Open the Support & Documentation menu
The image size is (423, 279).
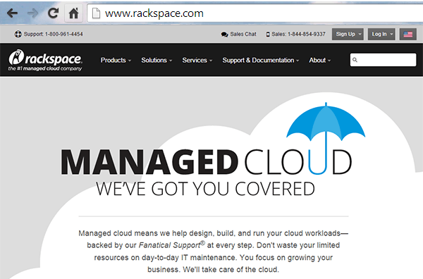(261, 60)
